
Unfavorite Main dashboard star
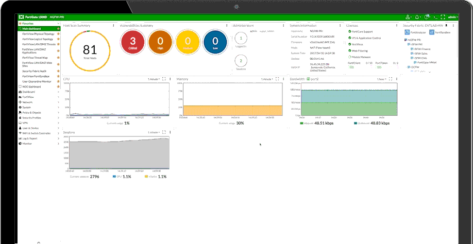pyautogui.click(x=58, y=29)
